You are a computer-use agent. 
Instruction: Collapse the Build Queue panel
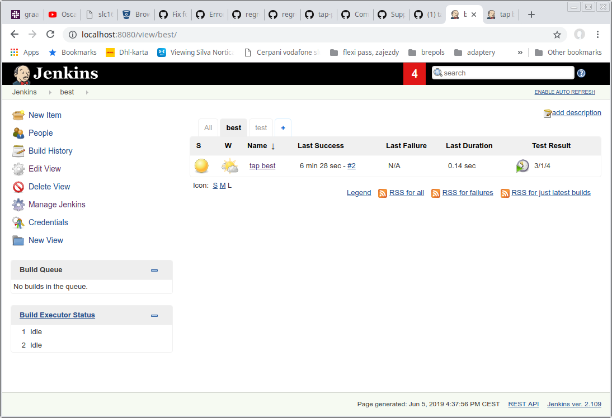[154, 270]
